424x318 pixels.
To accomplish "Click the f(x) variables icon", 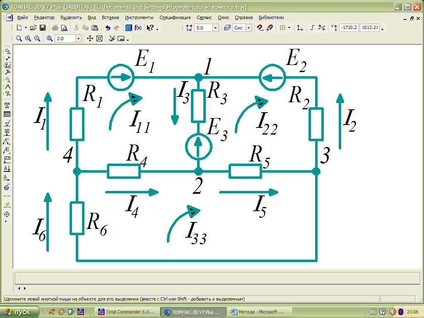I will [138, 28].
